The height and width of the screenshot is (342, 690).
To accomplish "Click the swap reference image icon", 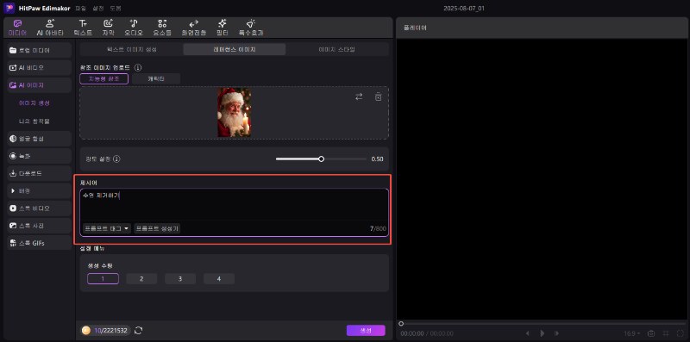I will pyautogui.click(x=359, y=96).
